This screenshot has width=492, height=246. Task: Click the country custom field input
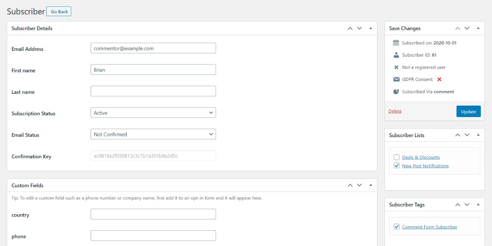click(x=153, y=214)
